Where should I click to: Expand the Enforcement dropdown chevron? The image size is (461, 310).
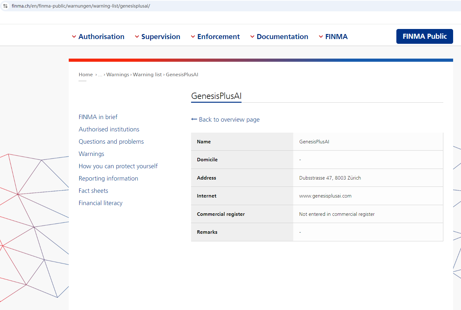tap(193, 37)
